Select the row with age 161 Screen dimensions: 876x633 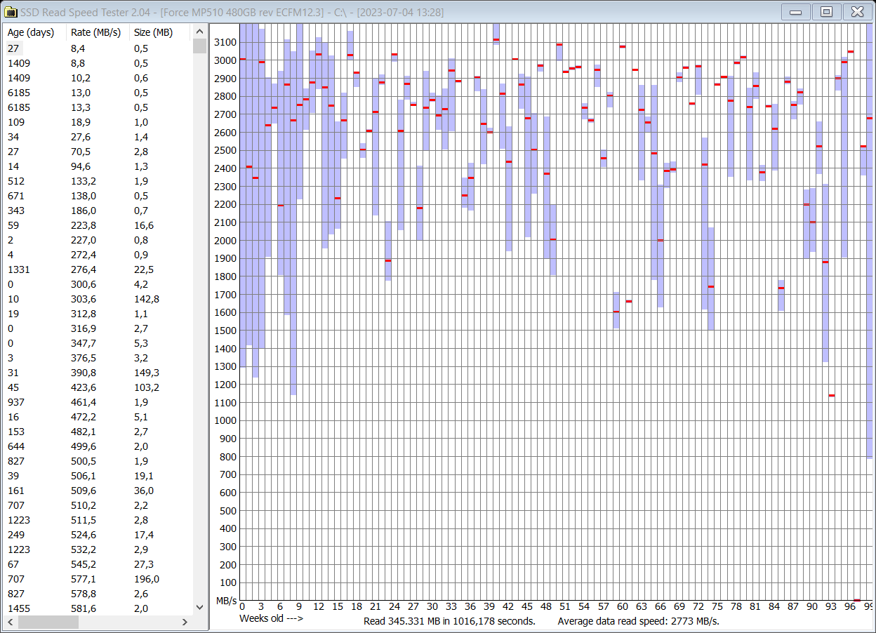pyautogui.click(x=98, y=491)
